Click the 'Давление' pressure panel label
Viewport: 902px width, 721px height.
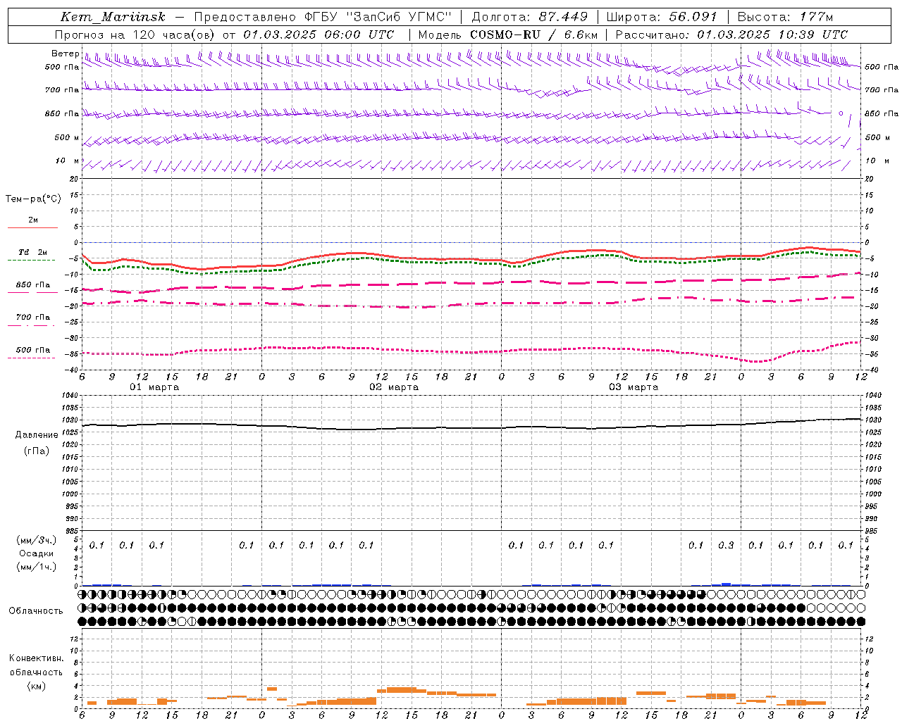coord(37,435)
